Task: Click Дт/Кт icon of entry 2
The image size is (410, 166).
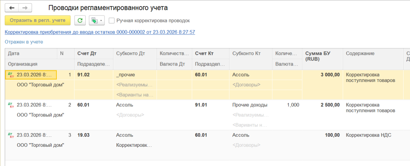Action: tap(11, 105)
